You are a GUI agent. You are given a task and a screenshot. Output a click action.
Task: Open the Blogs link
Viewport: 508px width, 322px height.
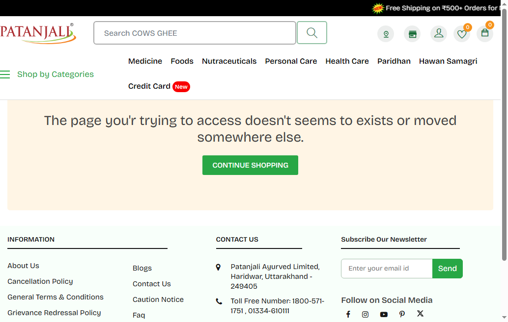[142, 269]
